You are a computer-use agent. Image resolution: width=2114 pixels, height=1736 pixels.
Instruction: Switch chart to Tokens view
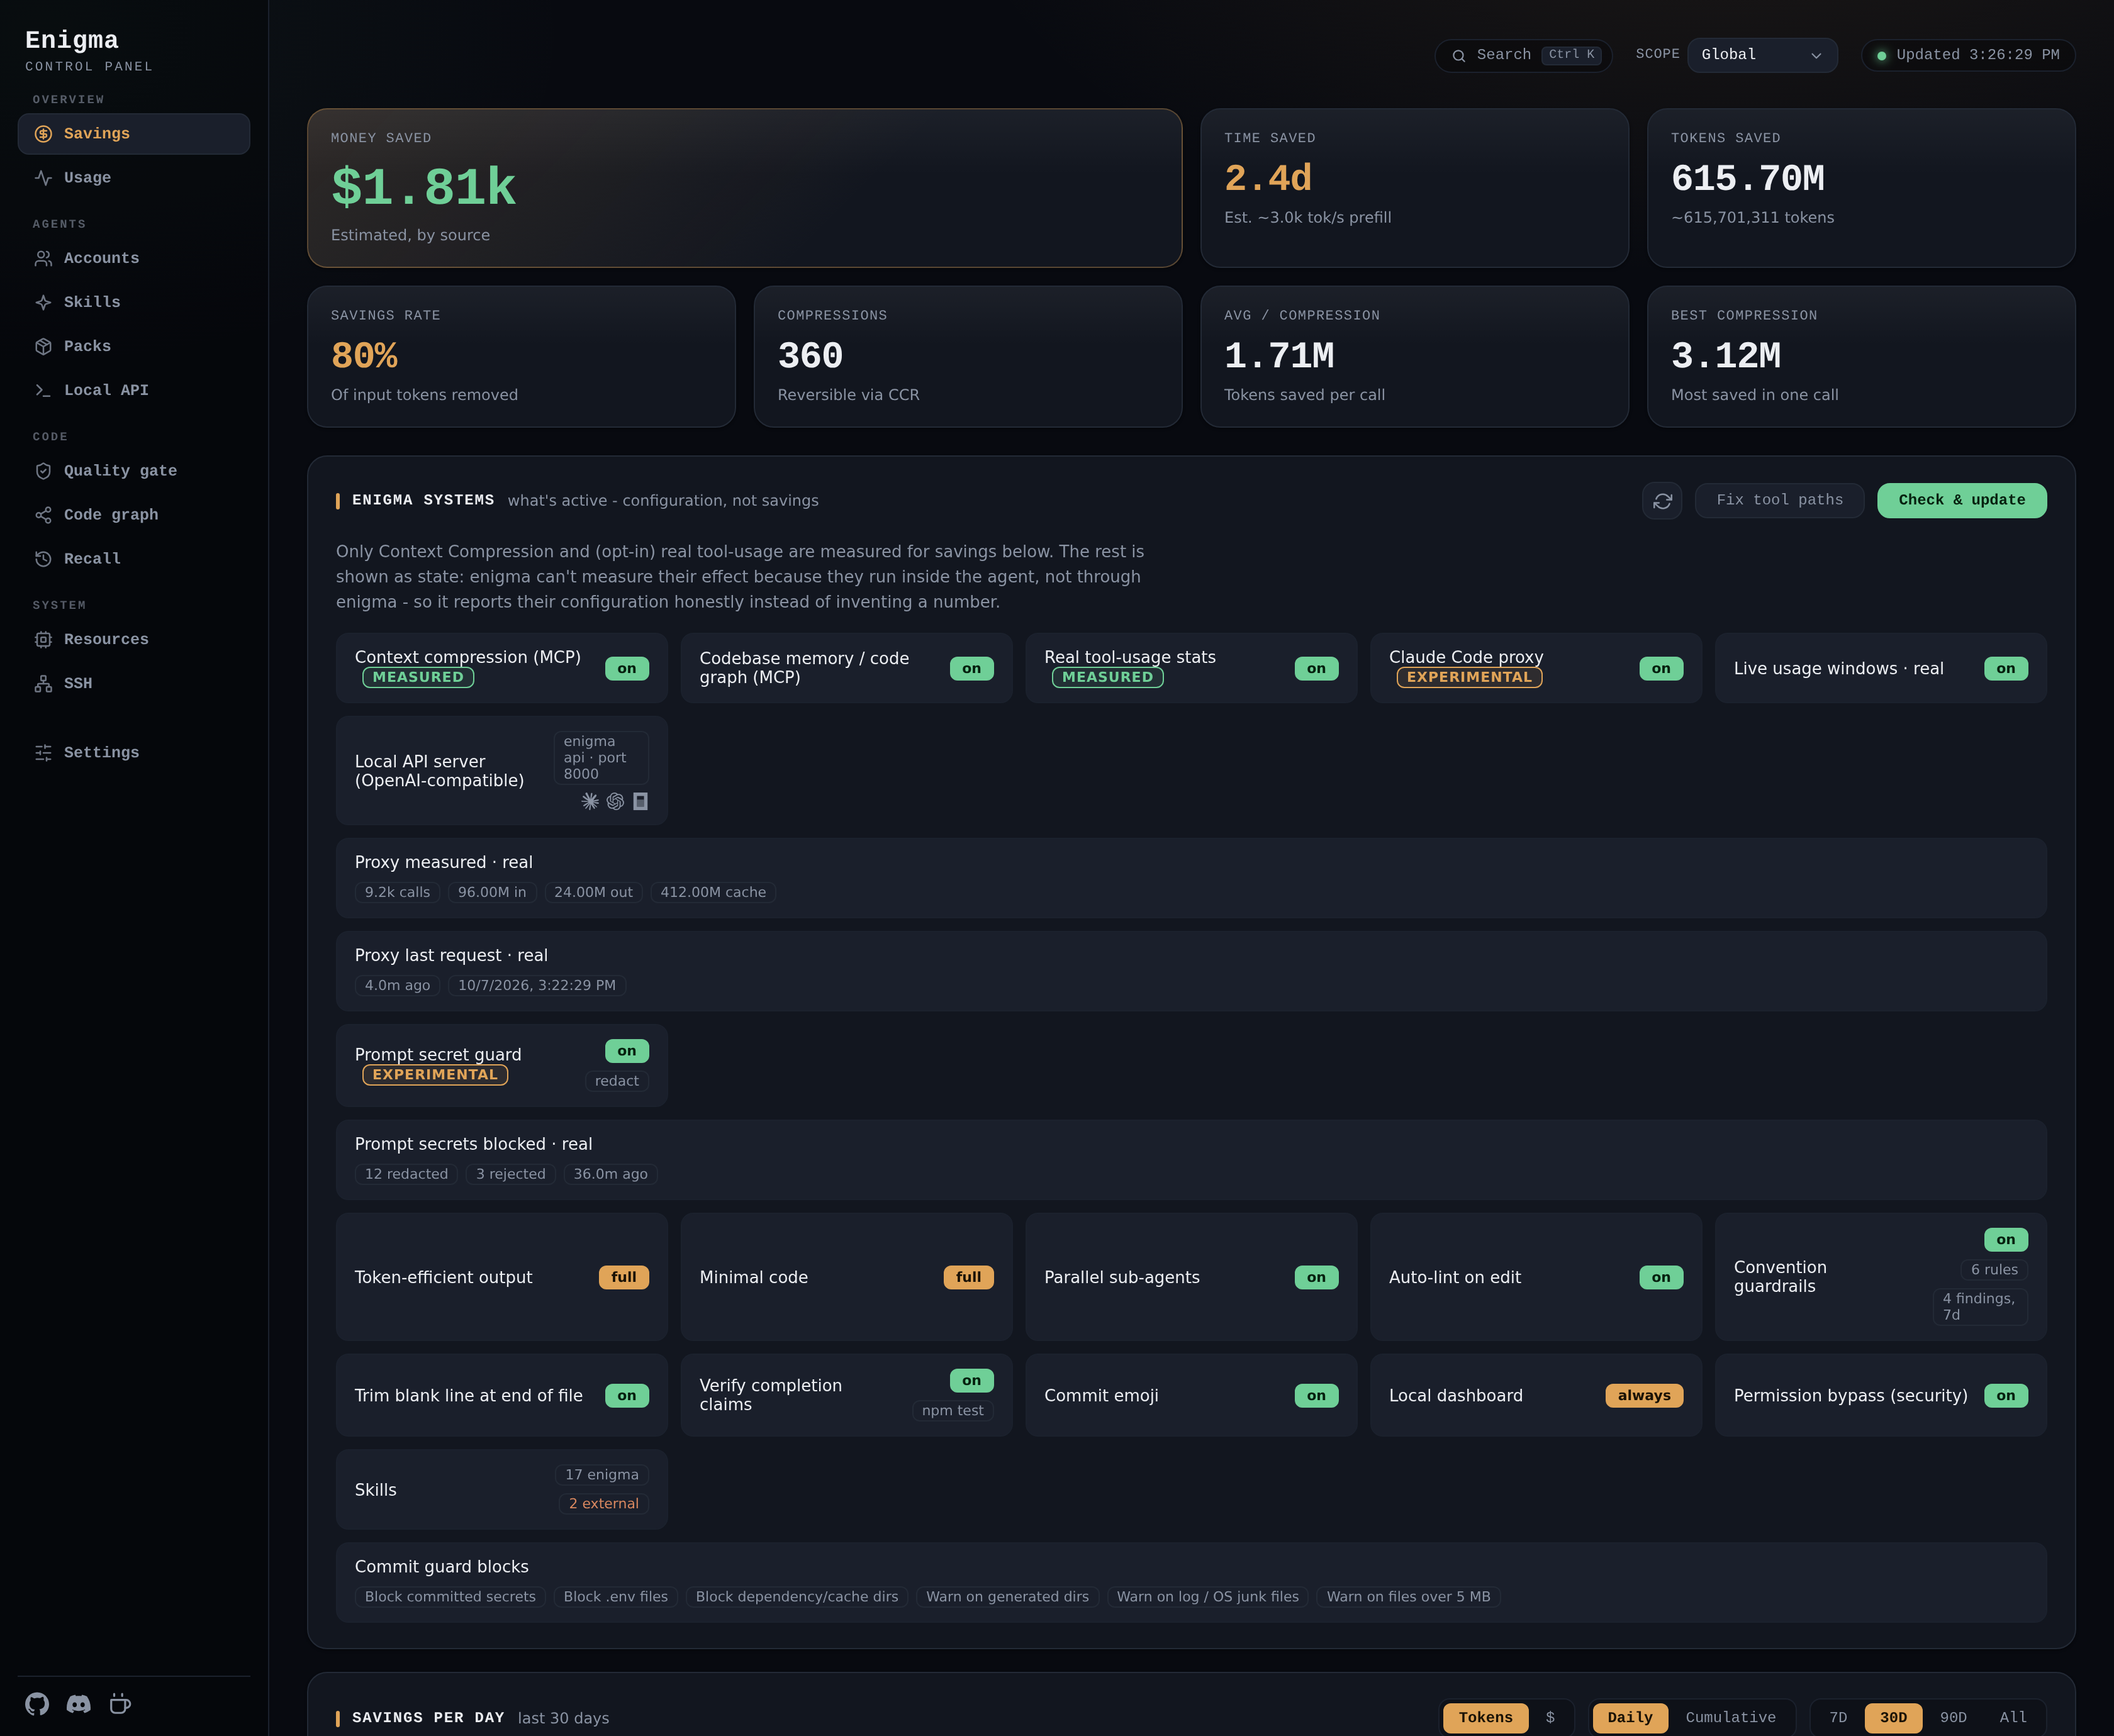tap(1485, 1717)
